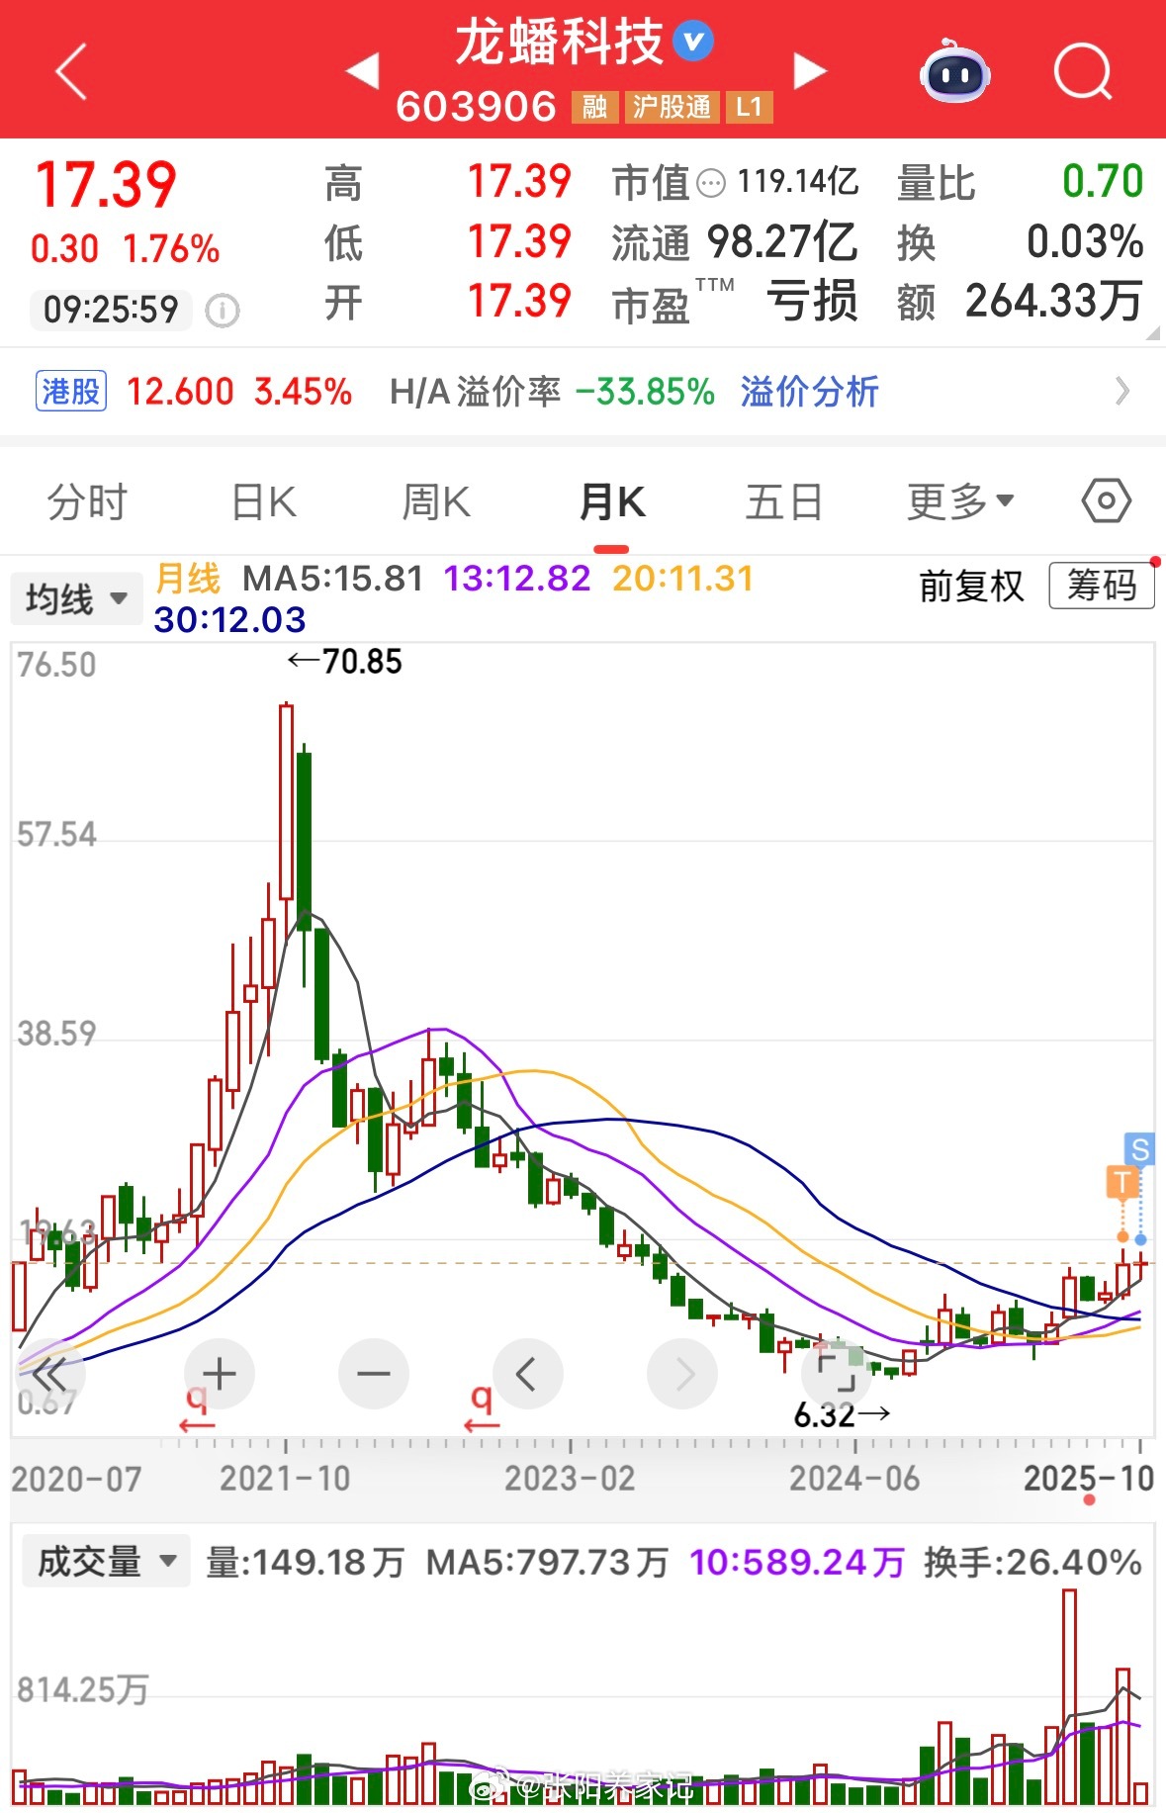Tap the orange 20:11.31 legend value
The image size is (1166, 1813).
pos(683,579)
